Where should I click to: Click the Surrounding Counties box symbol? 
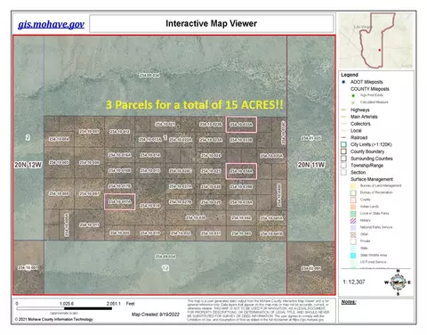pos(343,159)
